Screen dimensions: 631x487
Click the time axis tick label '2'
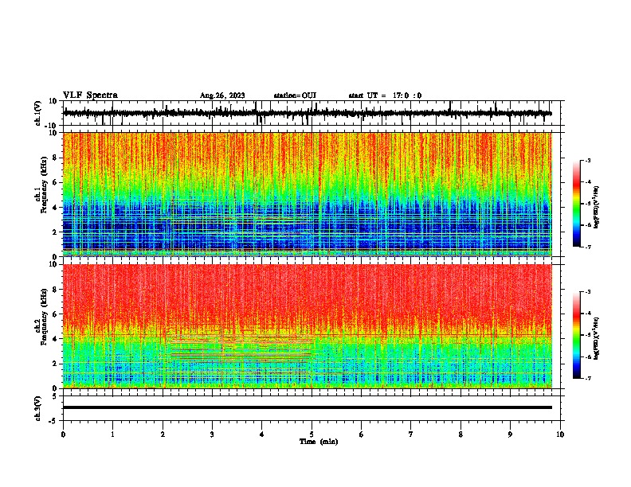163,434
